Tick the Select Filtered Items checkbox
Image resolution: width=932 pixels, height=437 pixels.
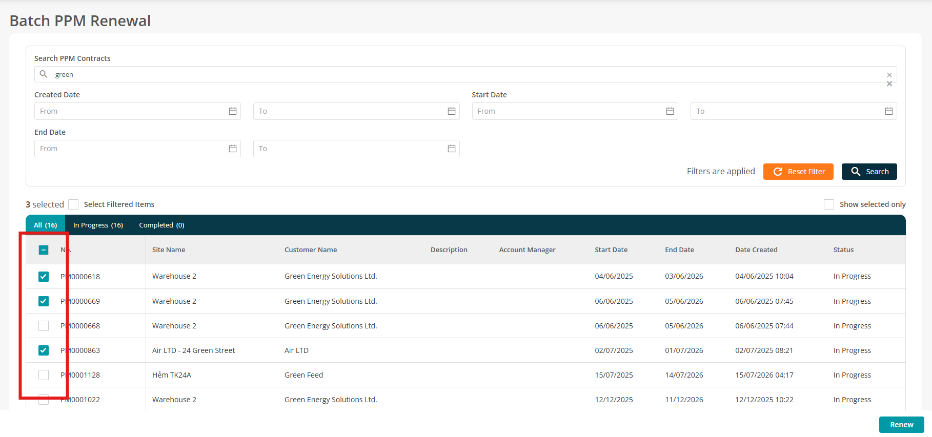(x=73, y=204)
